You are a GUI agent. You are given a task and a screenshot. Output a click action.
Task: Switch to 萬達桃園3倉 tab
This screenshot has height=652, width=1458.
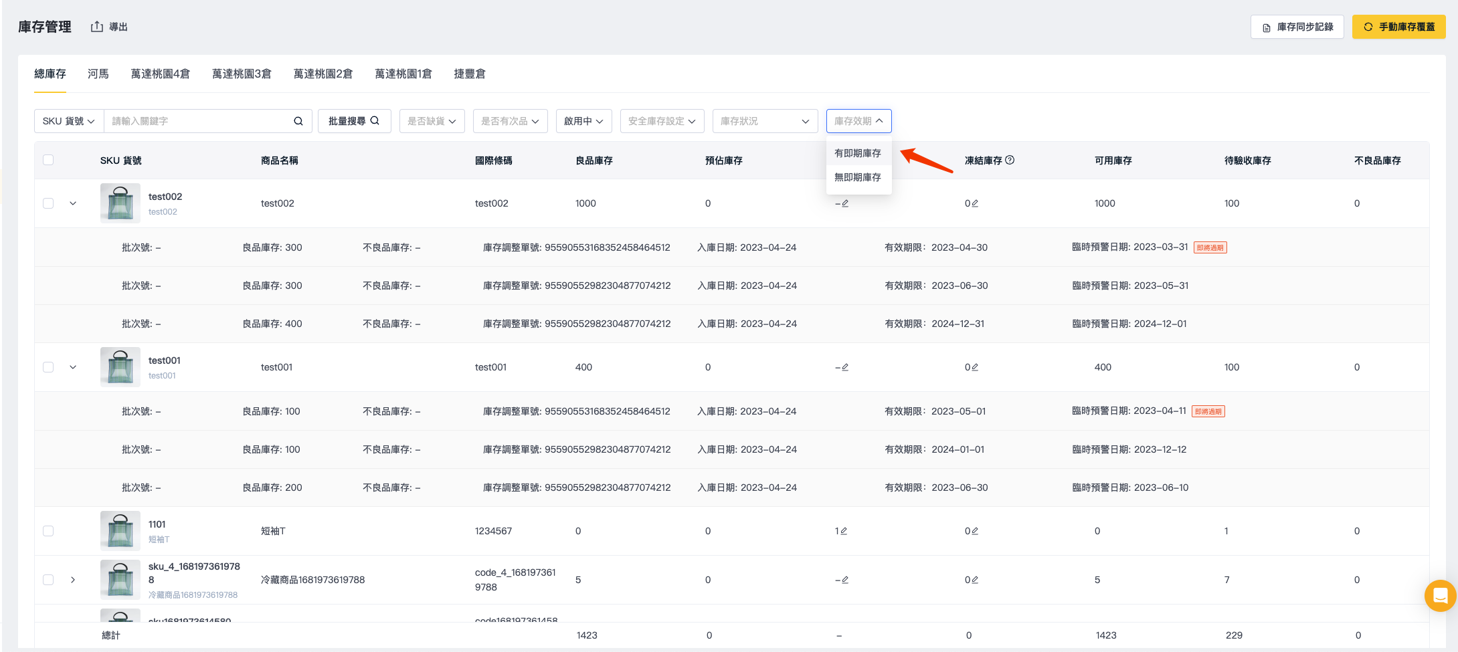pyautogui.click(x=242, y=74)
